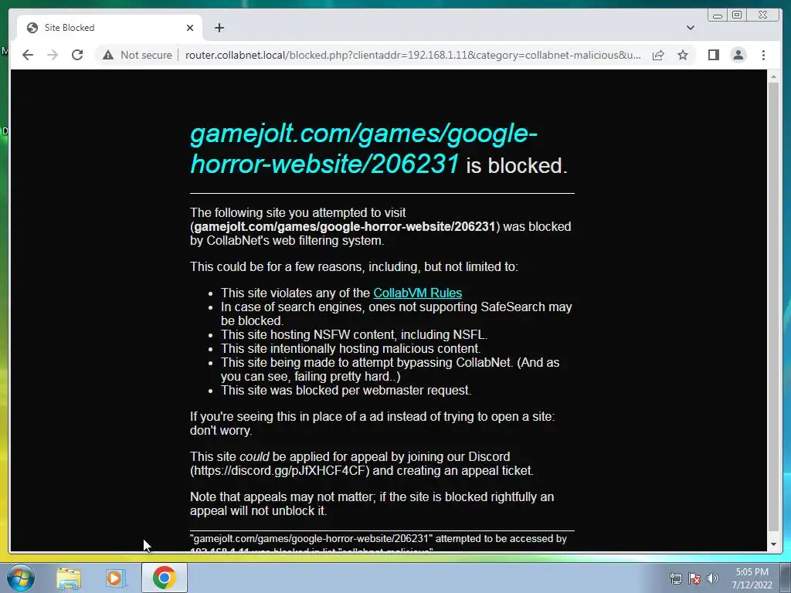This screenshot has height=593, width=791.
Task: Open the Windows Start menu
Action: [21, 578]
